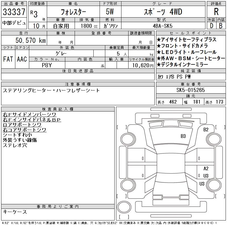Click the 注意事項欄 section header
Viewport: 227px width, 227px height.
pyautogui.click(x=78, y=84)
